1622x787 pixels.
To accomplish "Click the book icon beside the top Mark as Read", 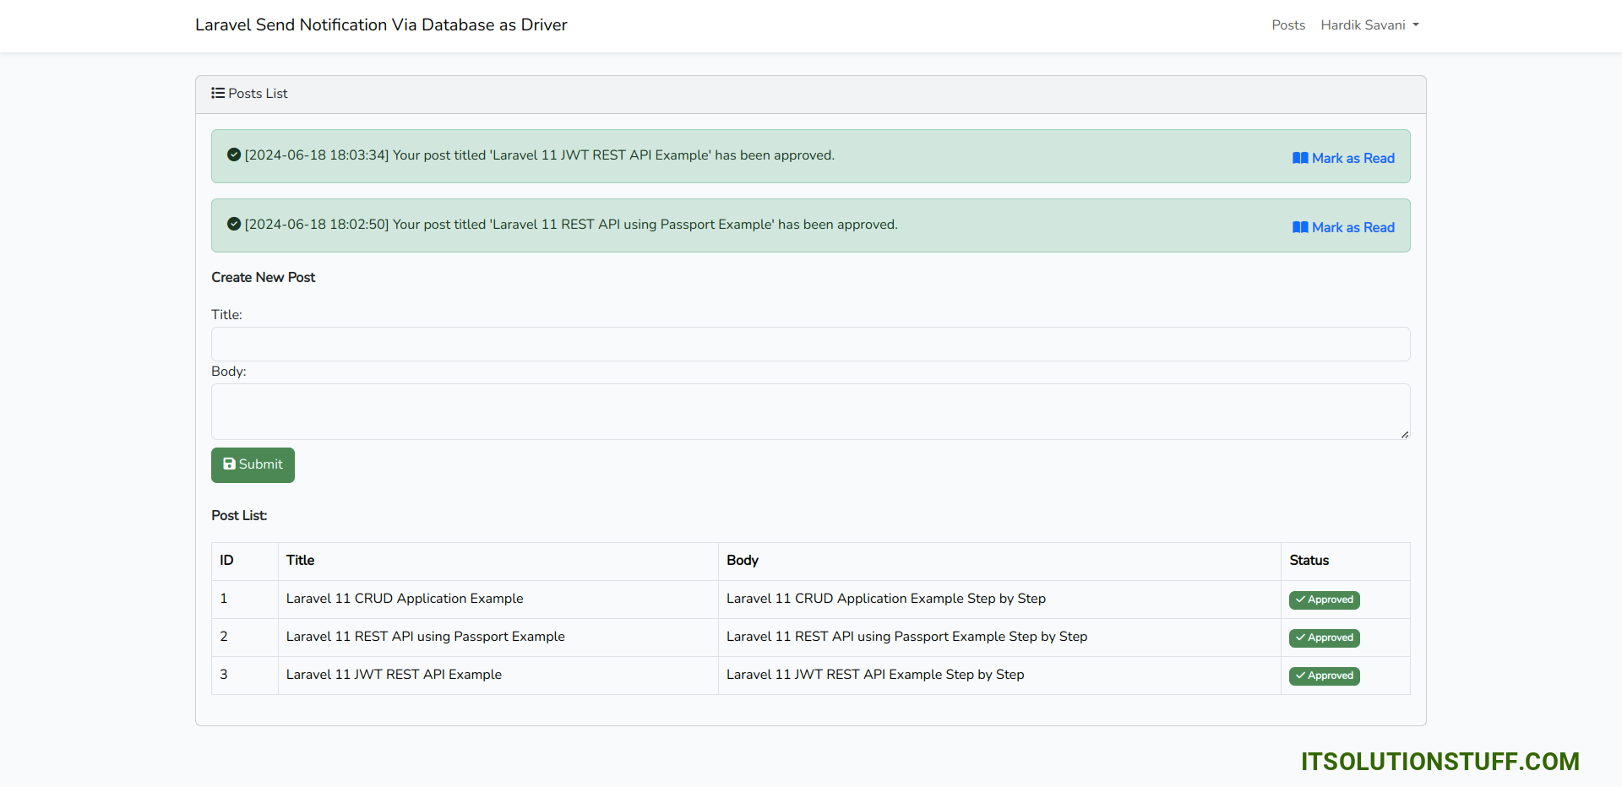I will click(1299, 158).
